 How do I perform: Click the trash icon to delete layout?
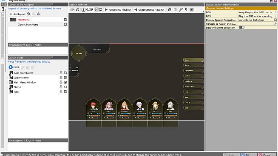(38, 14)
